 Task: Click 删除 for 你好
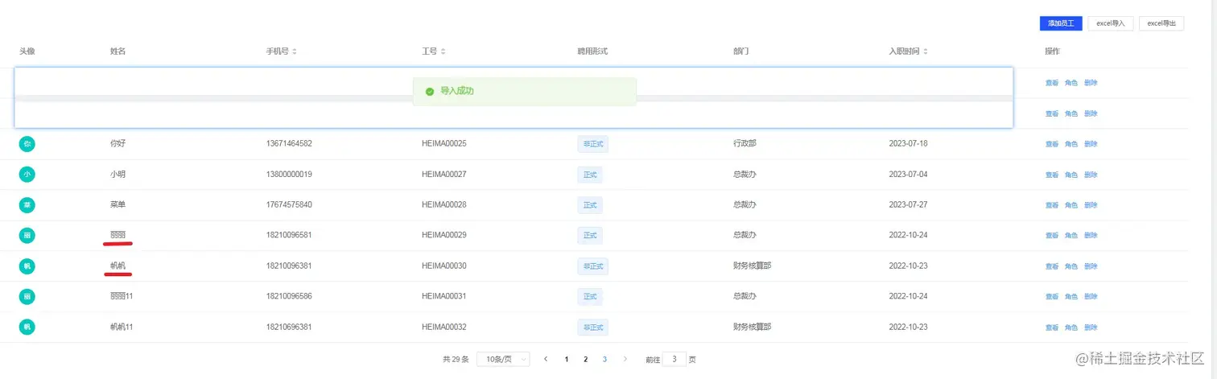point(1091,144)
